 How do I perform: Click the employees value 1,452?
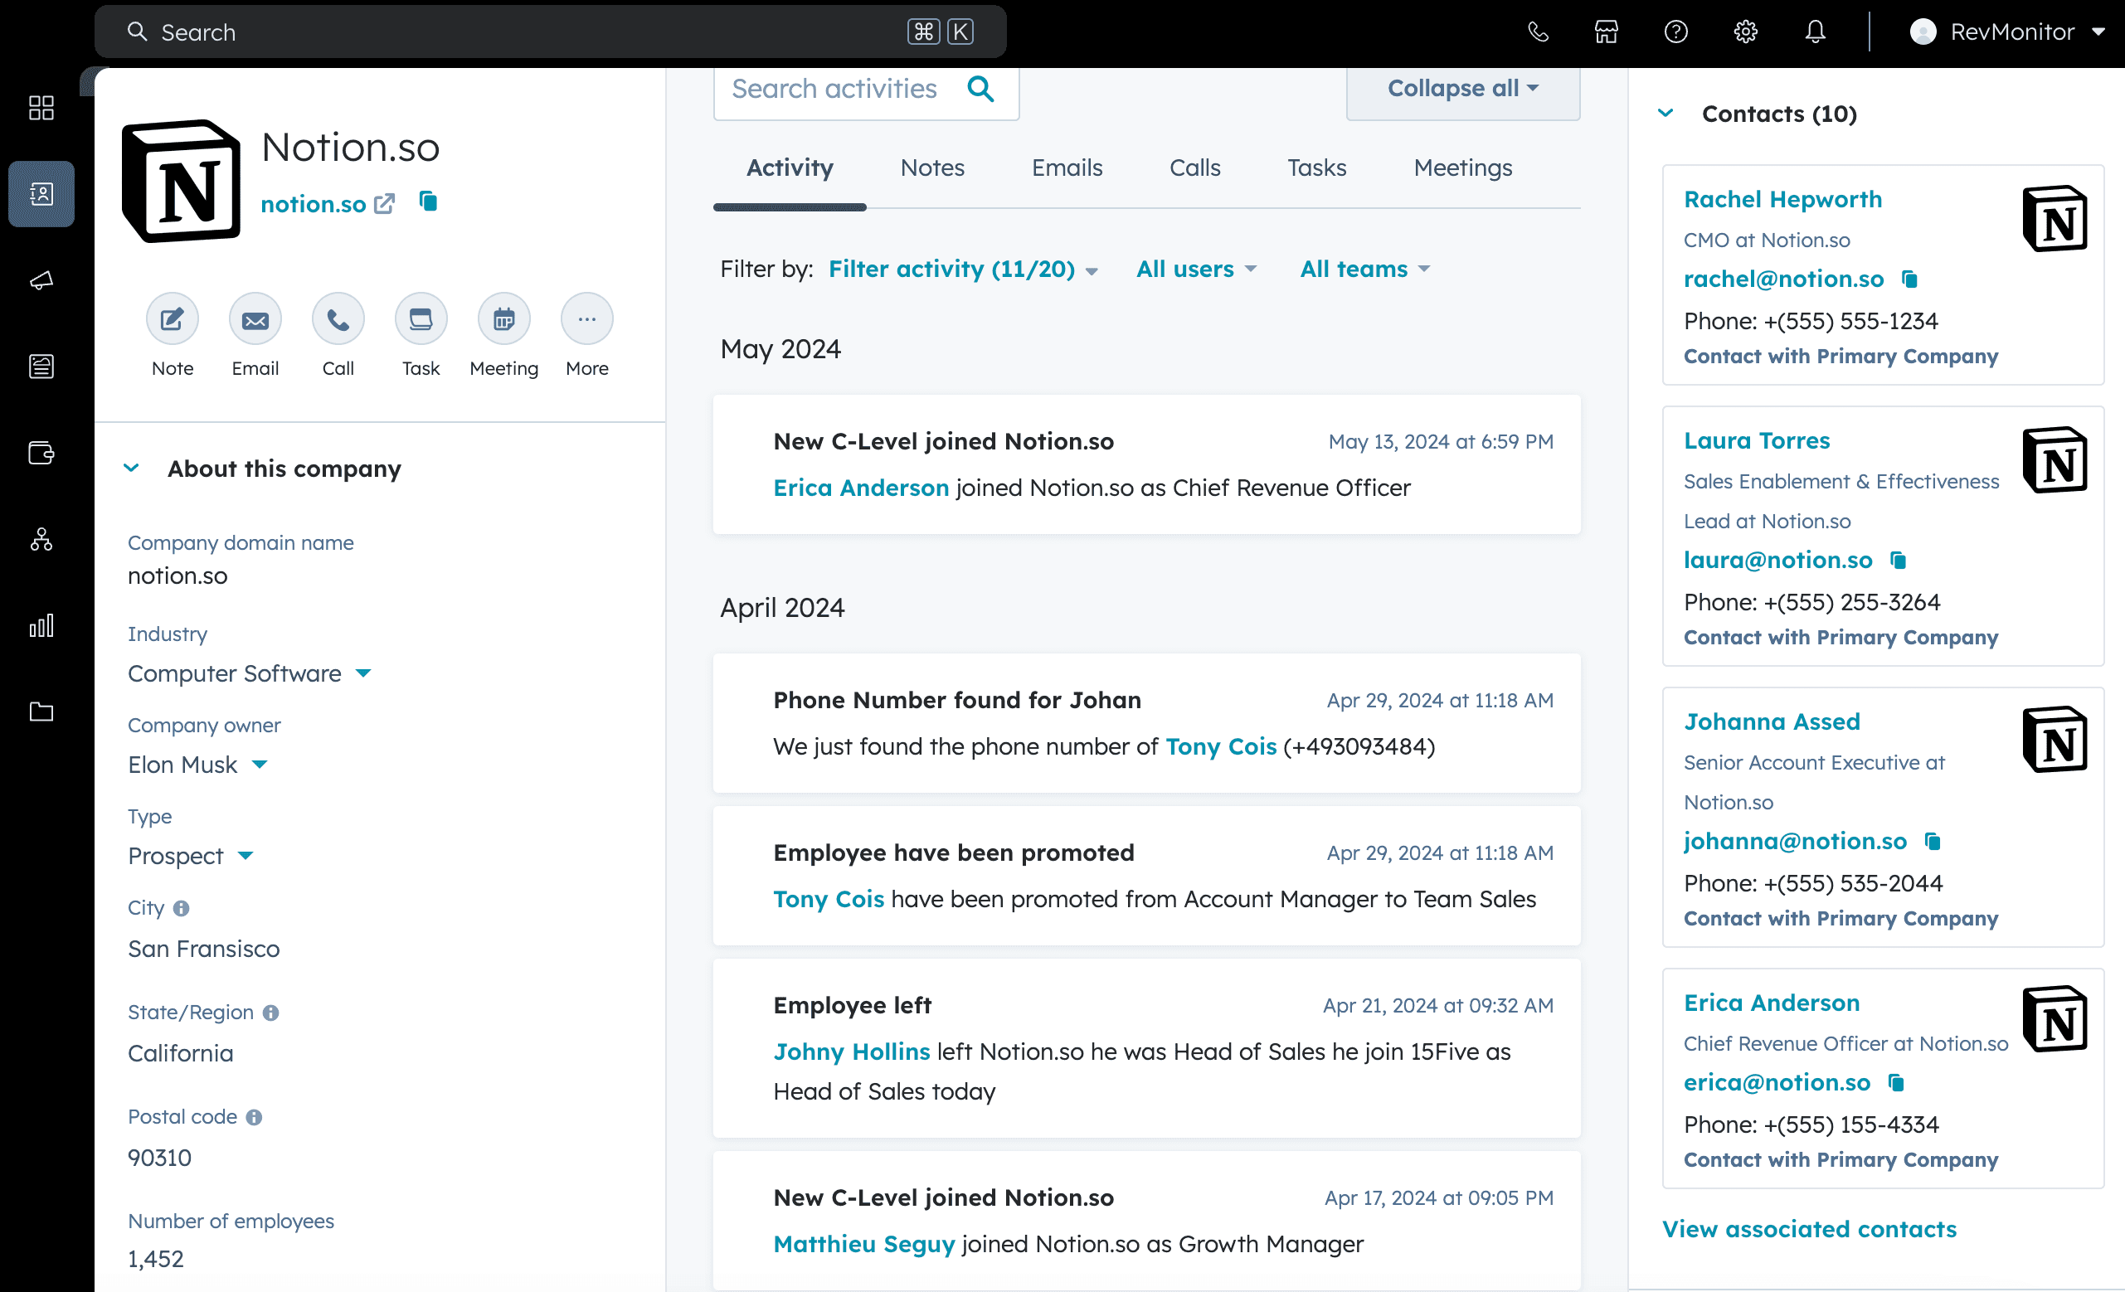tap(156, 1259)
